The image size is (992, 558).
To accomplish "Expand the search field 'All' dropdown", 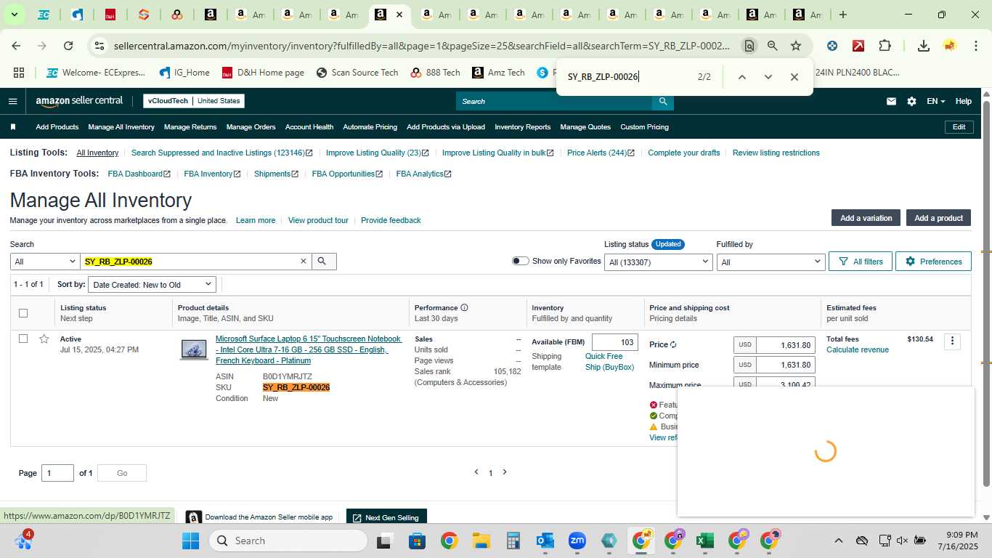I will click(x=45, y=262).
